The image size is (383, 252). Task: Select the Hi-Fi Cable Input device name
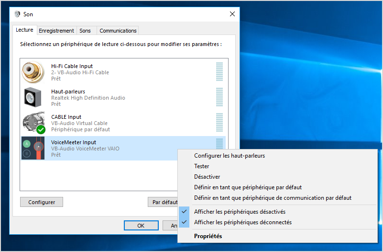coord(72,66)
